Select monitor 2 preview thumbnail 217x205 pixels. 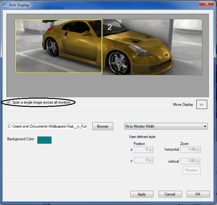tap(152, 47)
